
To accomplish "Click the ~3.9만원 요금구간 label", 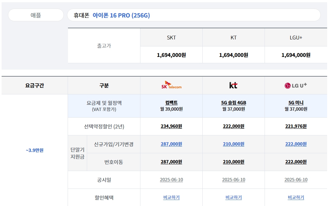I will pos(34,150).
